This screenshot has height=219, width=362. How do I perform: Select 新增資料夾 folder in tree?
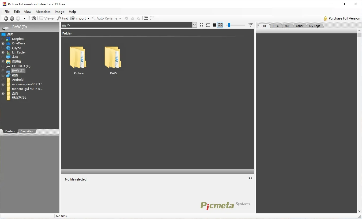[19, 98]
